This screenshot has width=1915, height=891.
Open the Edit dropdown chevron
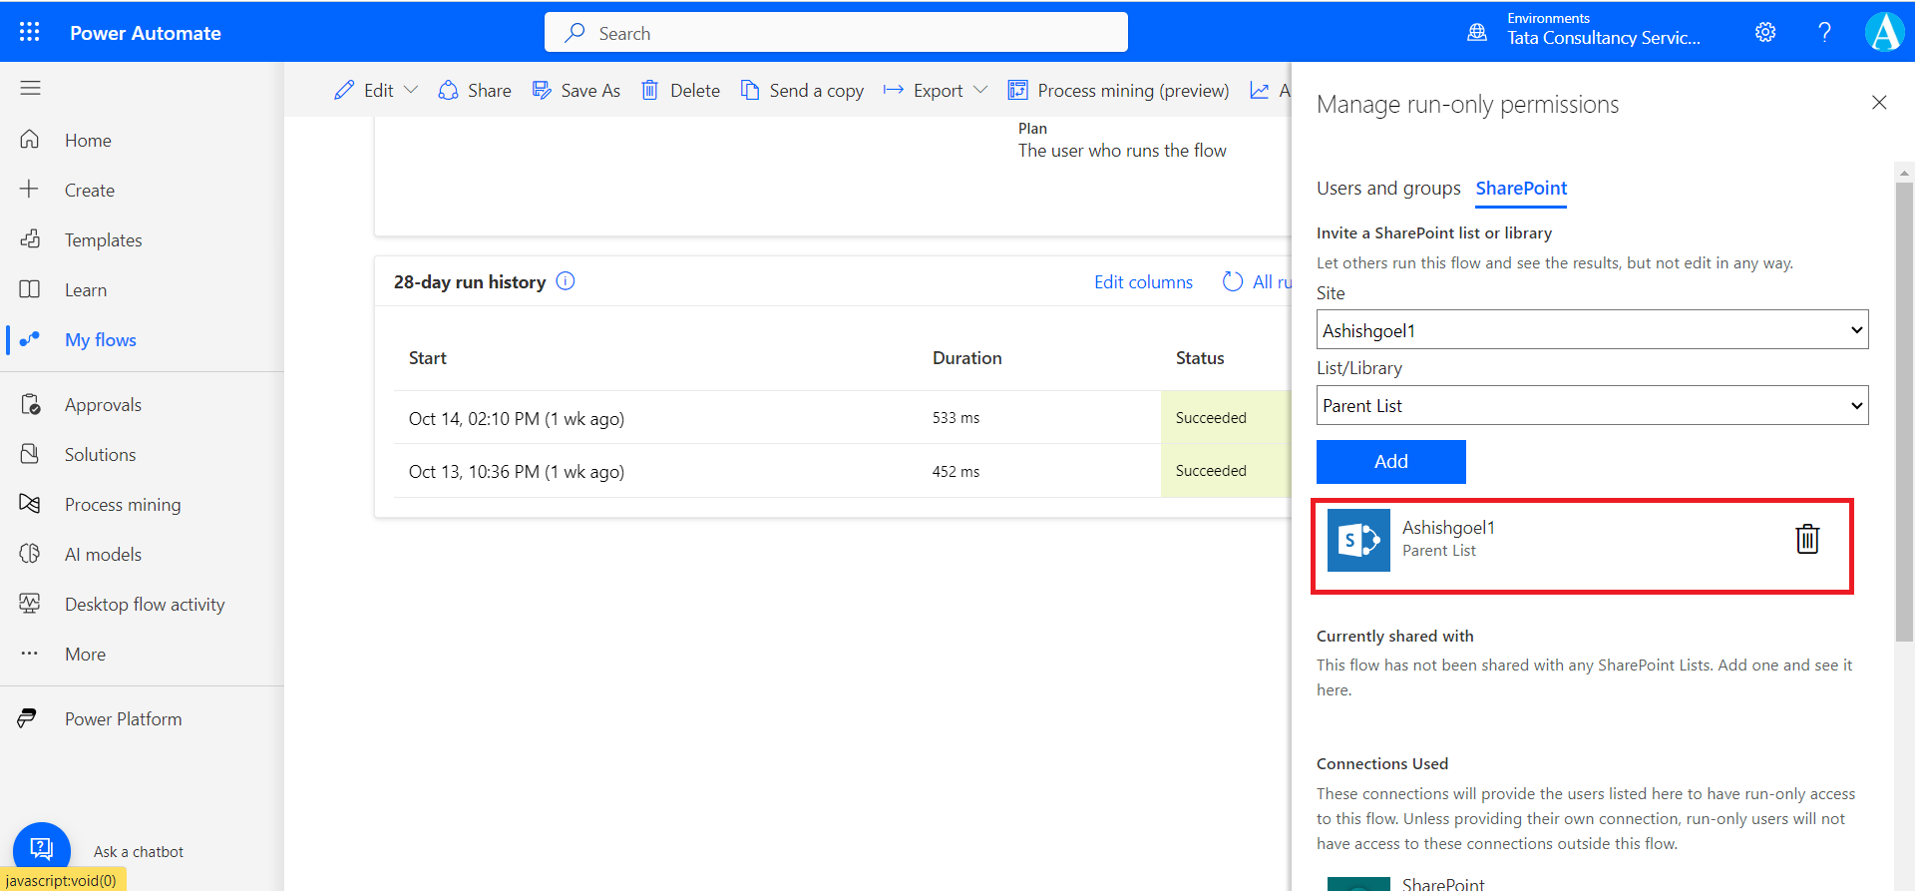point(412,91)
